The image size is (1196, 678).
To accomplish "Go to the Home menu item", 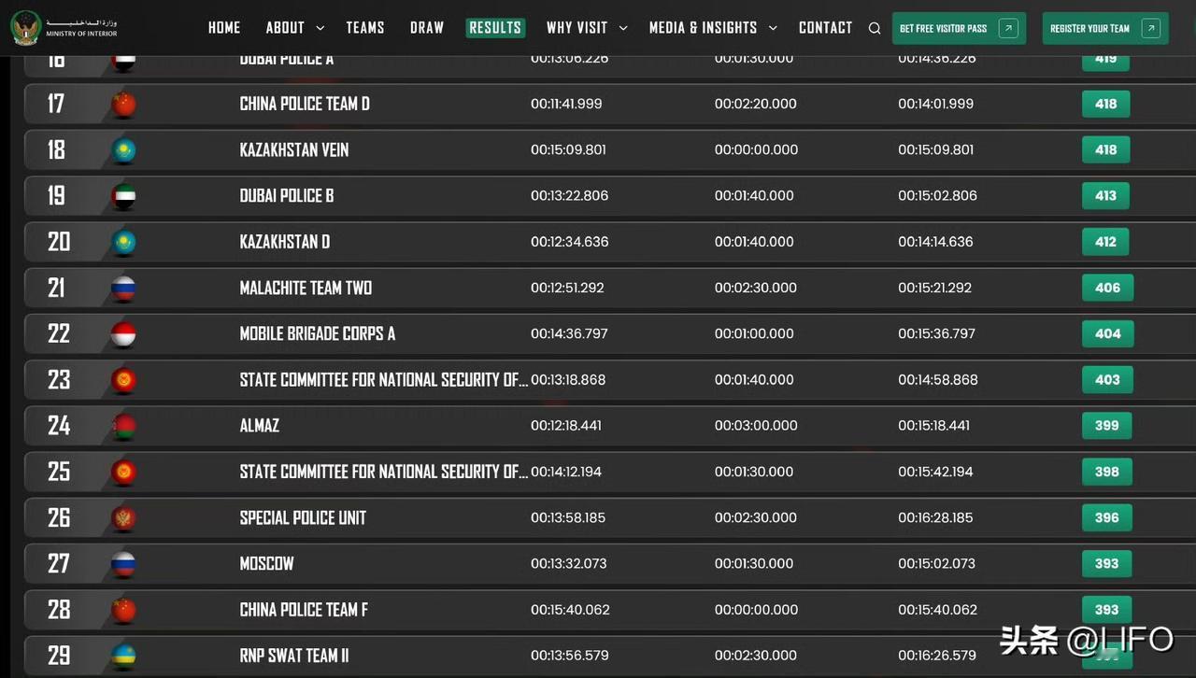I will (224, 28).
